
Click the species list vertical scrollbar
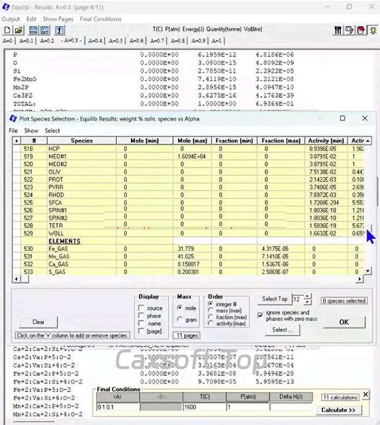tap(367, 202)
